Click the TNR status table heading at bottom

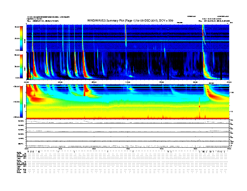[x=18, y=168]
